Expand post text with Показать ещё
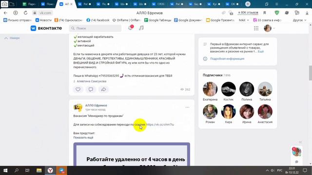This screenshot has height=175, width=312. (x=83, y=138)
